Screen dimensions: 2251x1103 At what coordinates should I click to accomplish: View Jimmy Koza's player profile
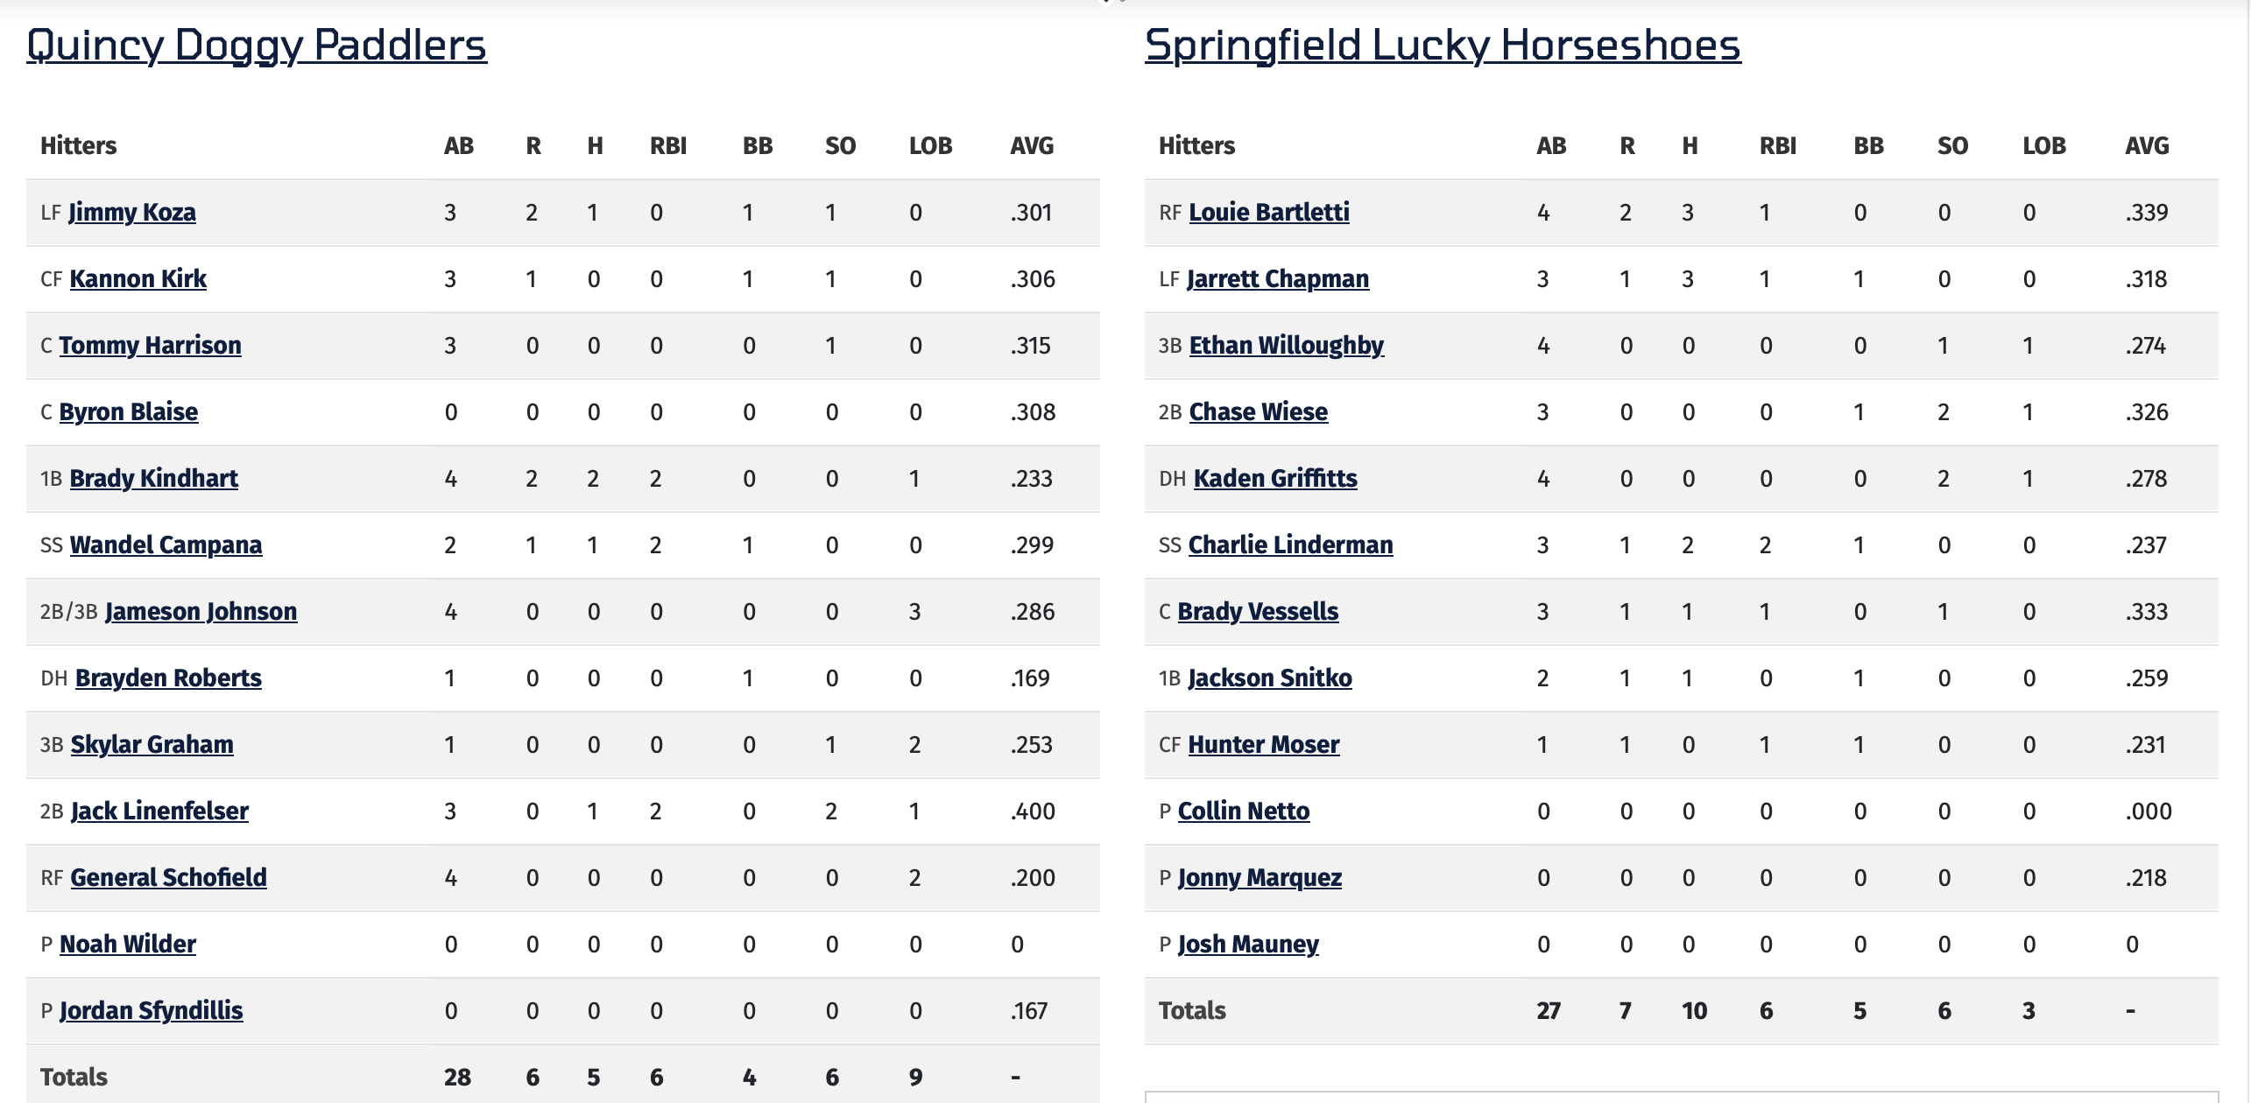[132, 213]
